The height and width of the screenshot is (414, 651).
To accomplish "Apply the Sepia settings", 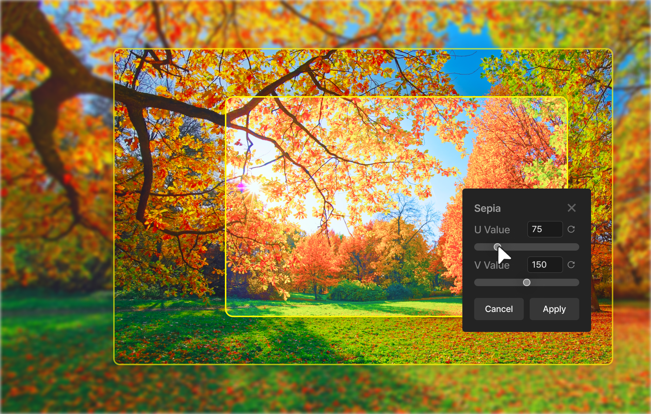I will pos(554,309).
